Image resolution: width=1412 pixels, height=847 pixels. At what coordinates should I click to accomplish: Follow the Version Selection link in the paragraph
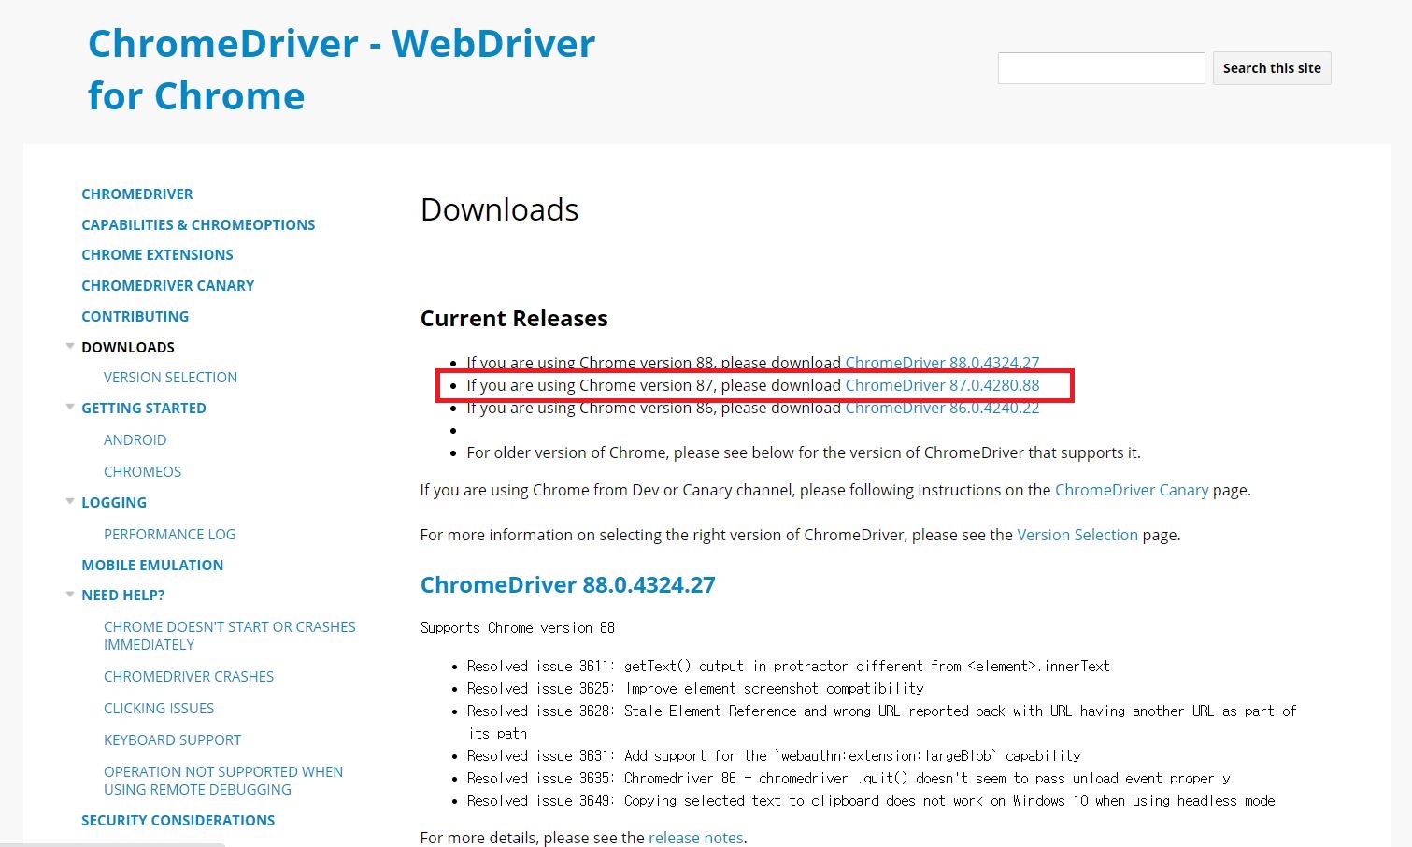(x=1077, y=535)
